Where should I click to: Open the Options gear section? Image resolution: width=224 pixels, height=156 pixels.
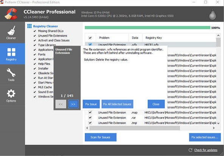11,93
